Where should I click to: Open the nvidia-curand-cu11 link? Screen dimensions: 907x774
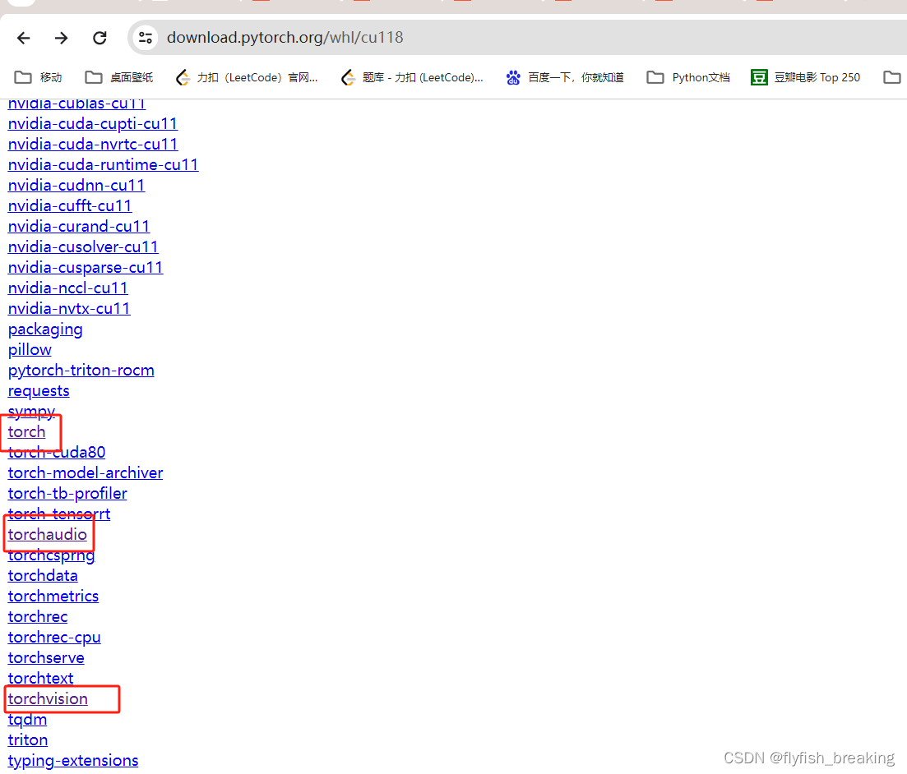pos(79,226)
